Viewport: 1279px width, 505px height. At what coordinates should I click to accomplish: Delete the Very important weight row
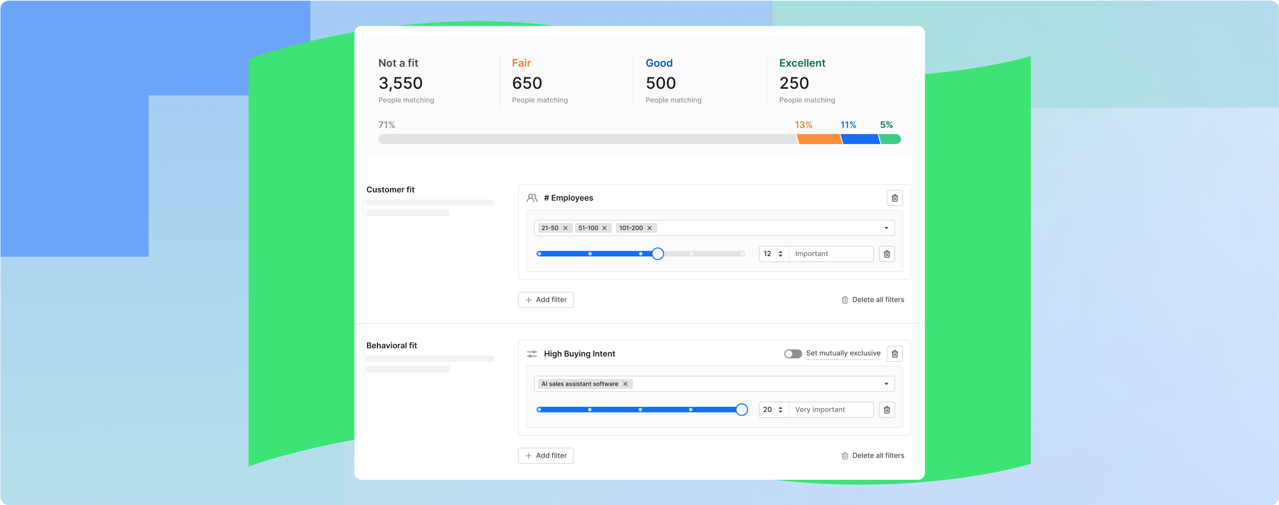[x=887, y=410]
